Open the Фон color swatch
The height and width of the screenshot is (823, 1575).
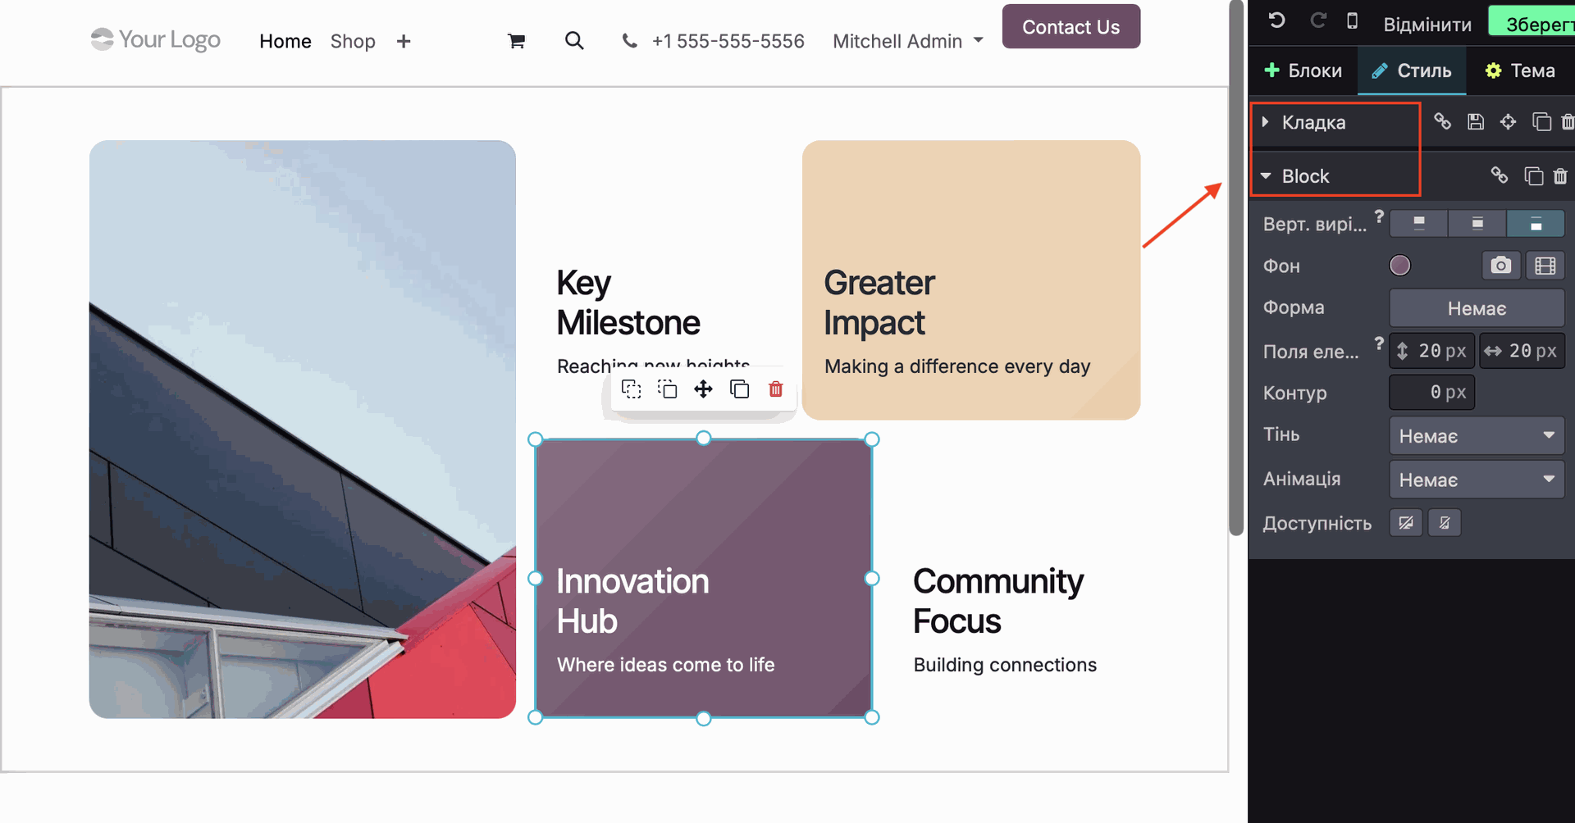1399,266
